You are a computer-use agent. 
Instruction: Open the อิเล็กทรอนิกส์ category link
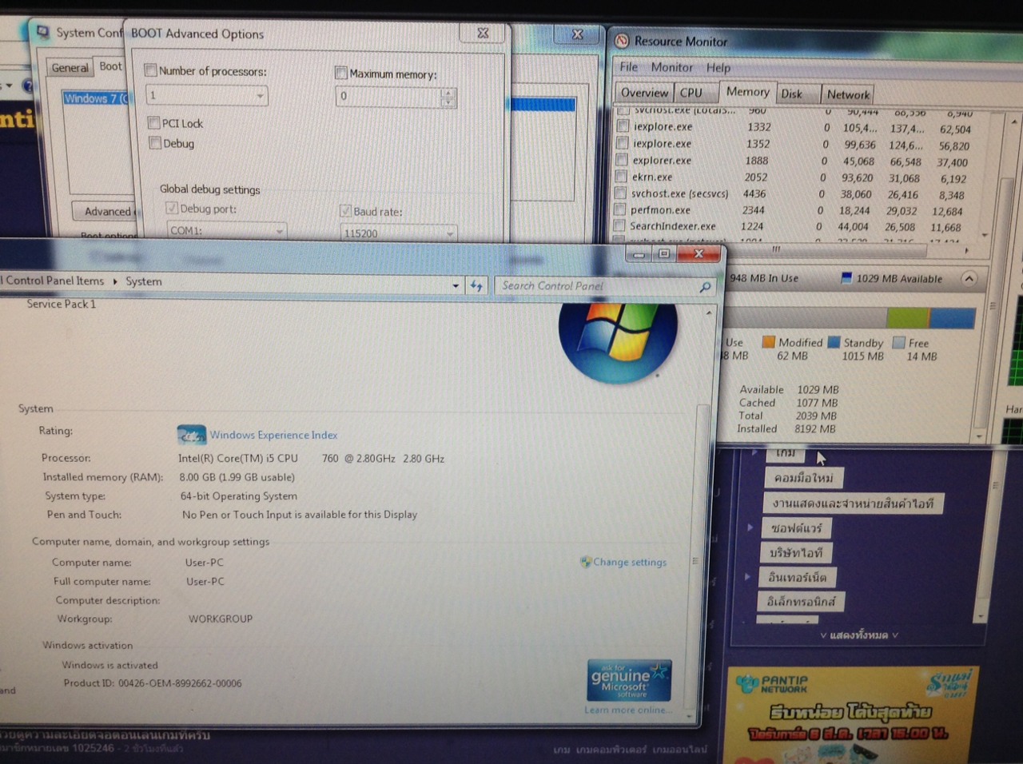pos(801,602)
